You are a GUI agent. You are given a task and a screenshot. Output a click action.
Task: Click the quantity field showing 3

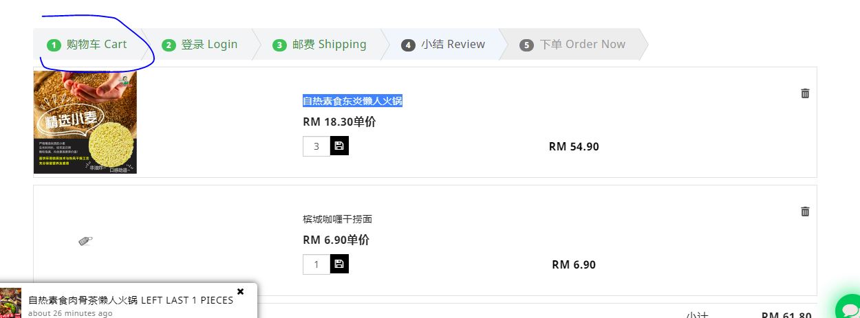[x=316, y=146]
